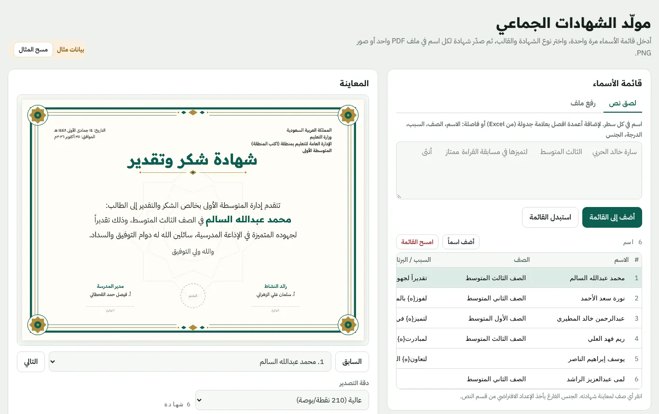This screenshot has width=659, height=414.
Task: Switch to the لصق نص tab
Action: [622, 103]
